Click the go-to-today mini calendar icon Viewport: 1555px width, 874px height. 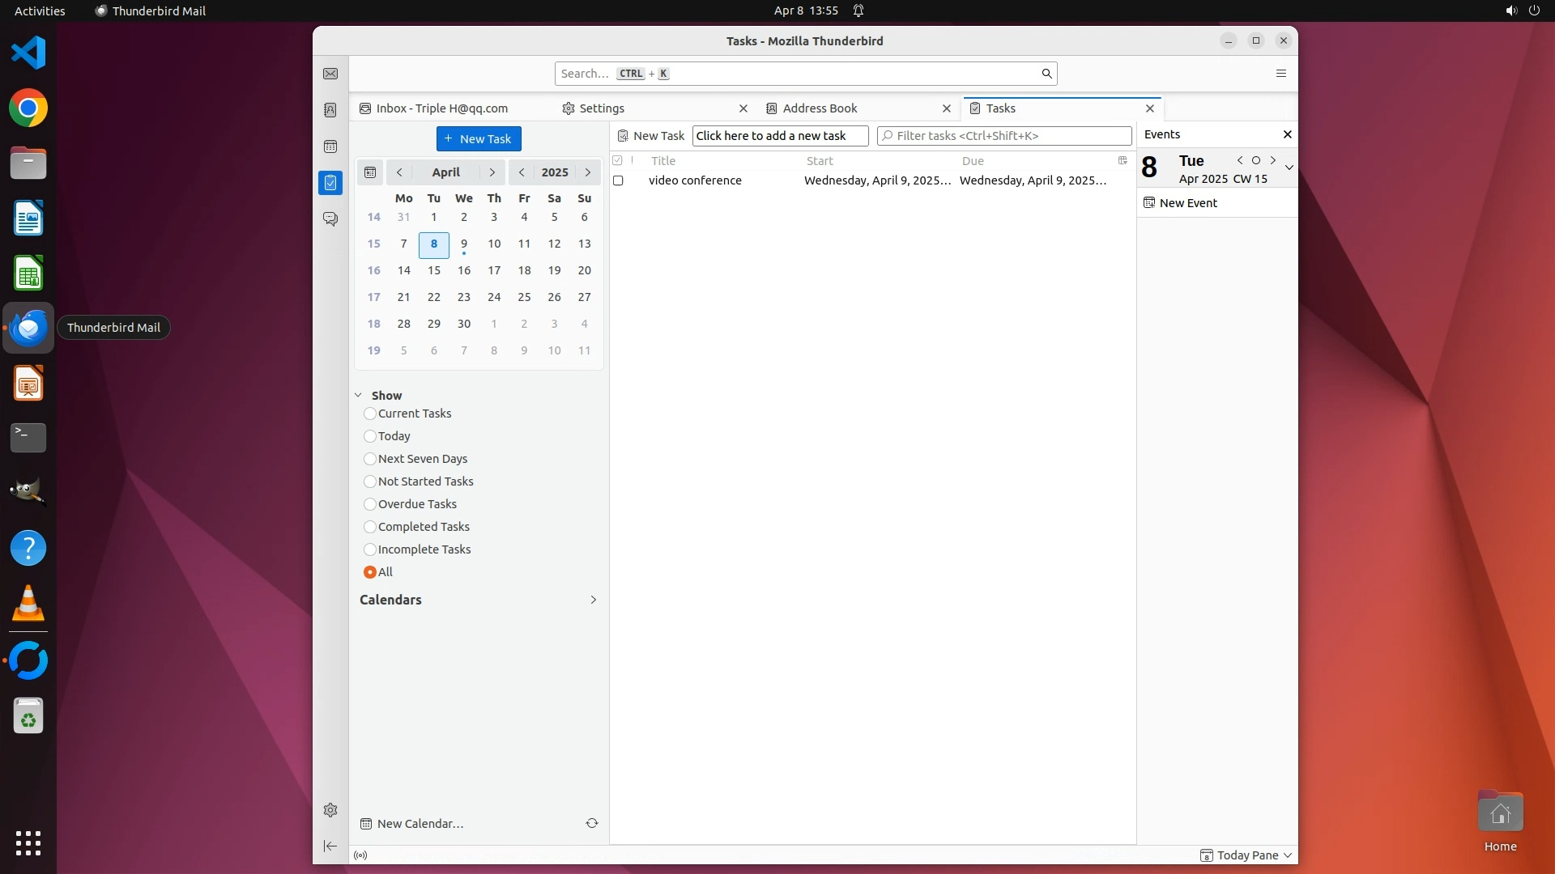[x=370, y=172]
